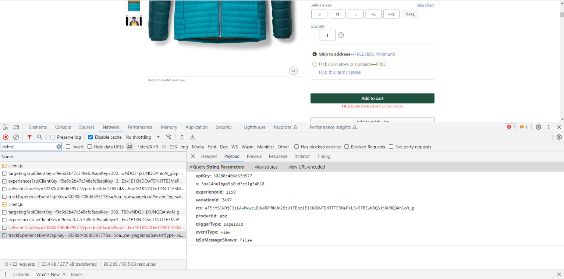Toggle the device toolbar icon

click(16, 127)
